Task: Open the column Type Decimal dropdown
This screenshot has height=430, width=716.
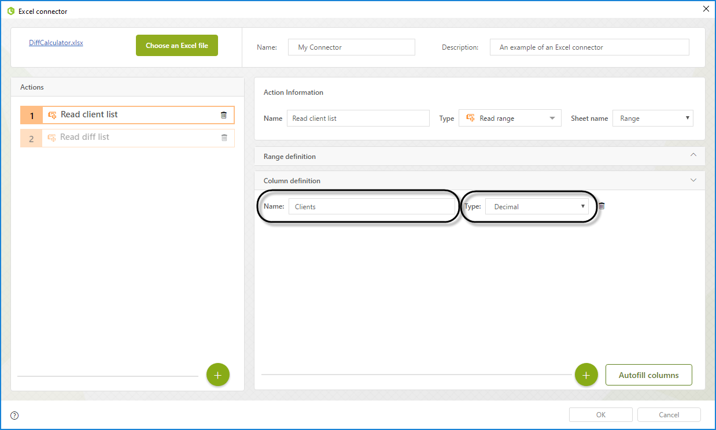Action: tap(536, 207)
